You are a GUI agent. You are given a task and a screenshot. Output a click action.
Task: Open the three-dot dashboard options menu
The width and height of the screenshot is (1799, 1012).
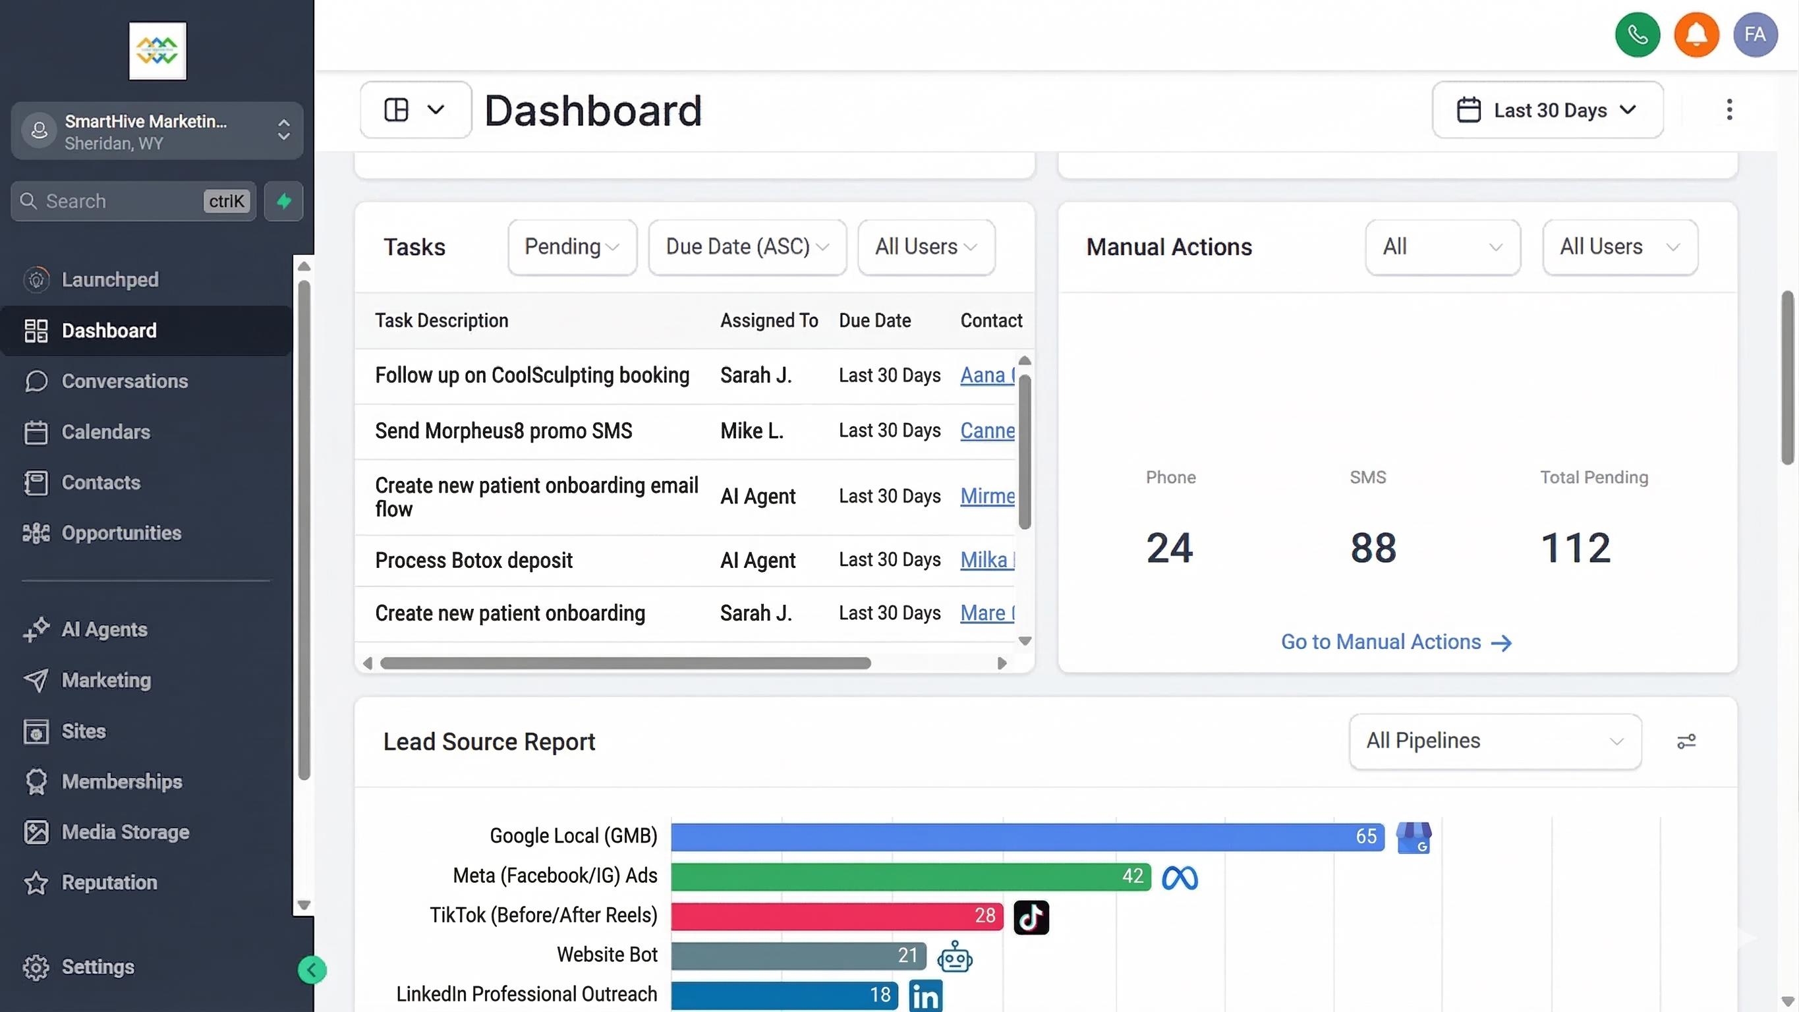pos(1729,109)
